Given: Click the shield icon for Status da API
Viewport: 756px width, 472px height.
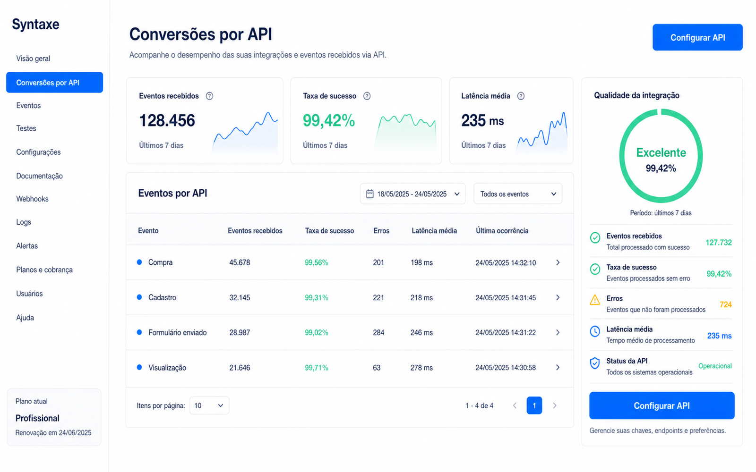Looking at the screenshot, I should pos(595,363).
